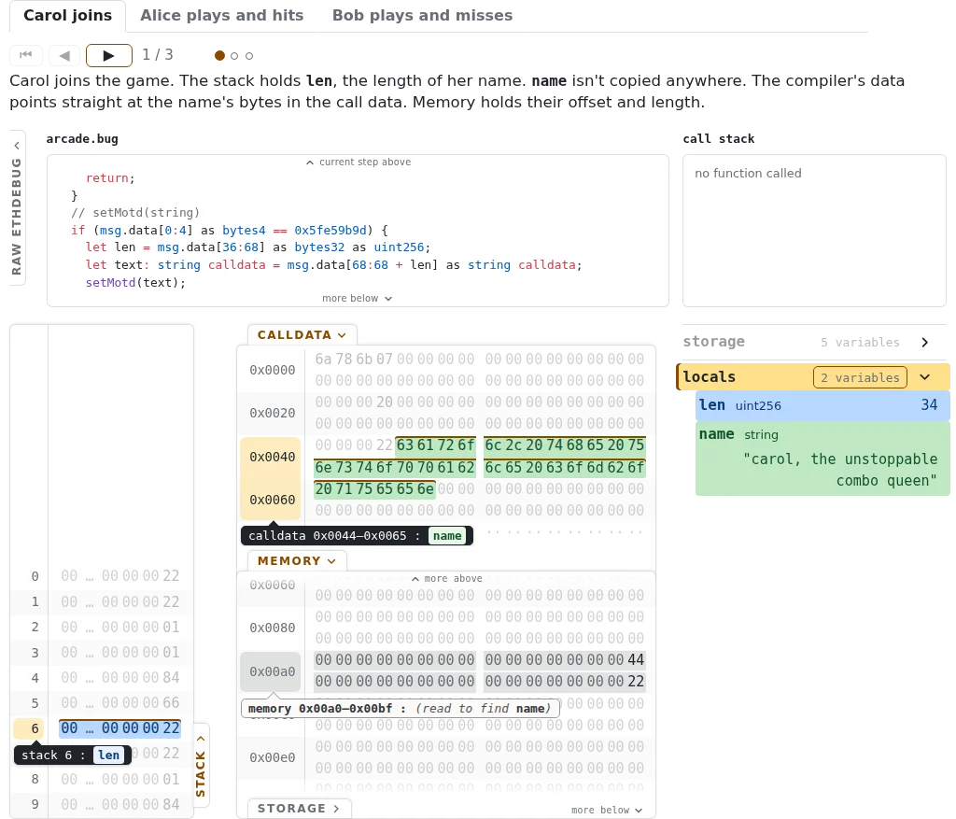
Task: Click 'more below' at memory view bottom
Action: click(607, 810)
